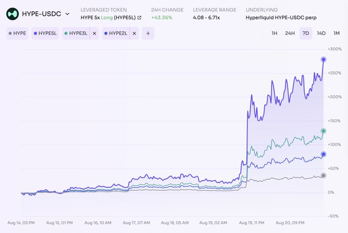Click the green HYPE3L endpoint marker
Image resolution: width=348 pixels, height=233 pixels.
click(323, 131)
